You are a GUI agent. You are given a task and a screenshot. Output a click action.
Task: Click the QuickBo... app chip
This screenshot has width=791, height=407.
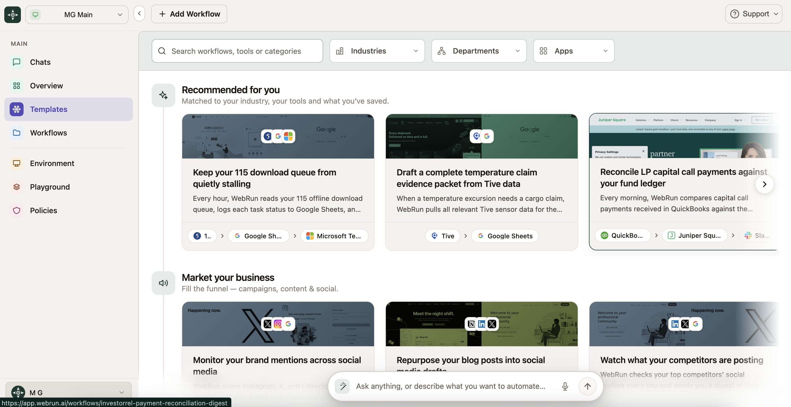coord(623,235)
